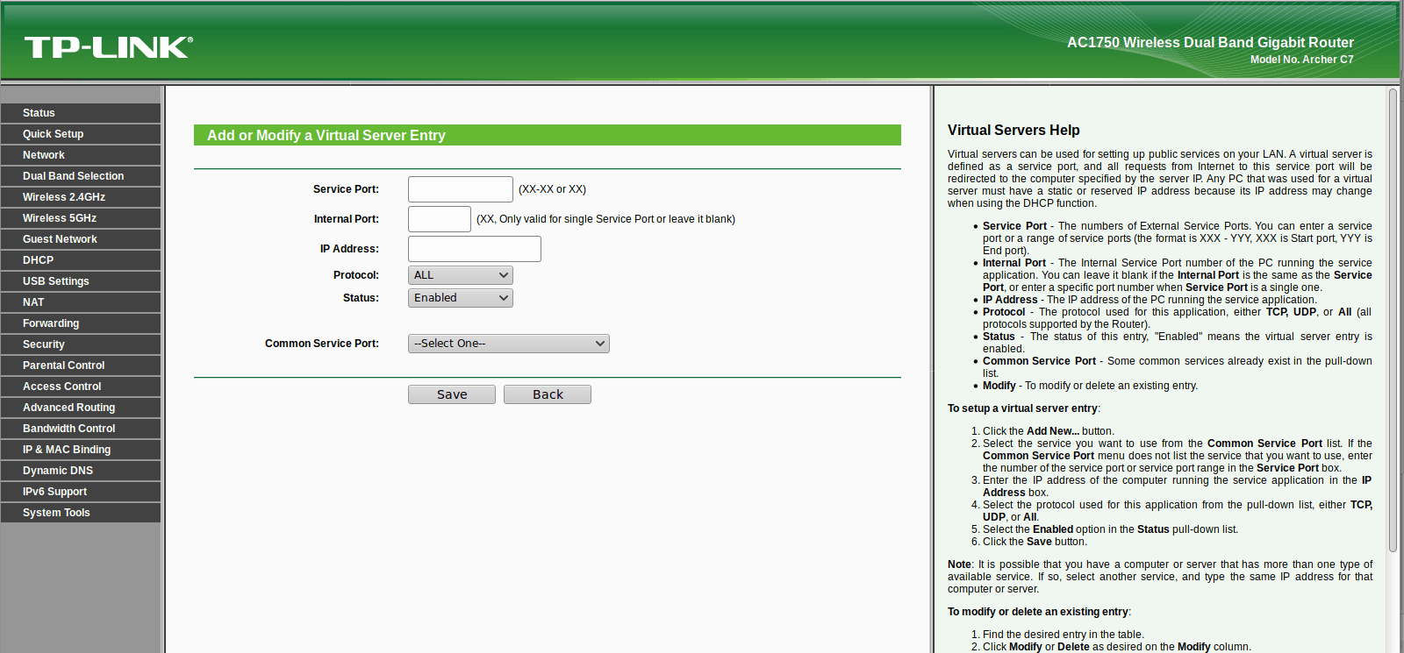Image resolution: width=1404 pixels, height=653 pixels.
Task: Open the Forwarding menu item
Action: (x=81, y=323)
